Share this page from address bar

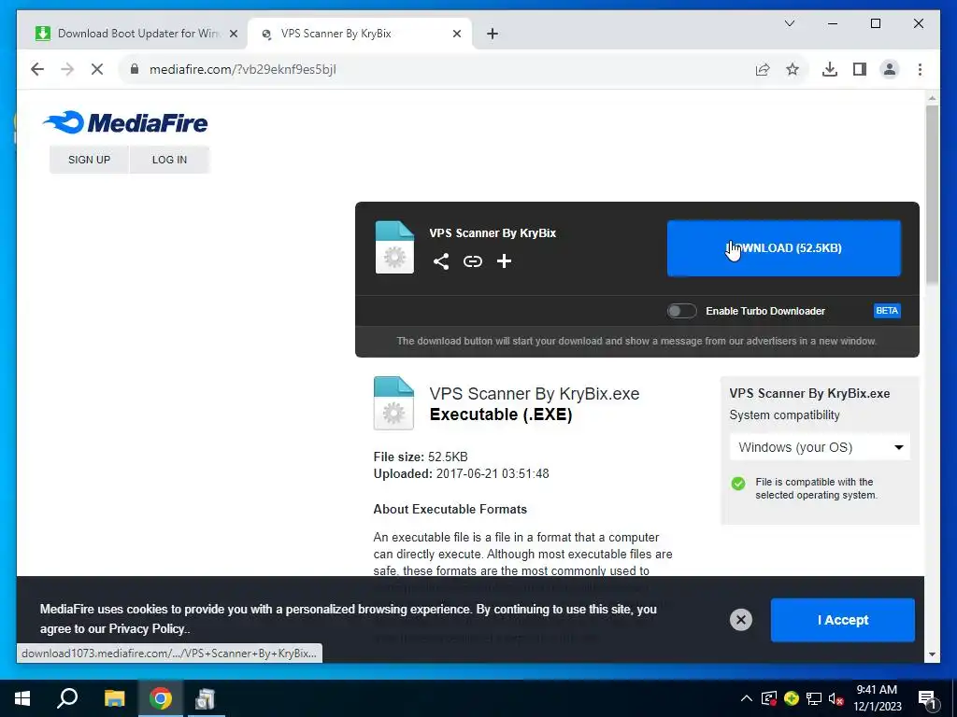click(x=763, y=69)
